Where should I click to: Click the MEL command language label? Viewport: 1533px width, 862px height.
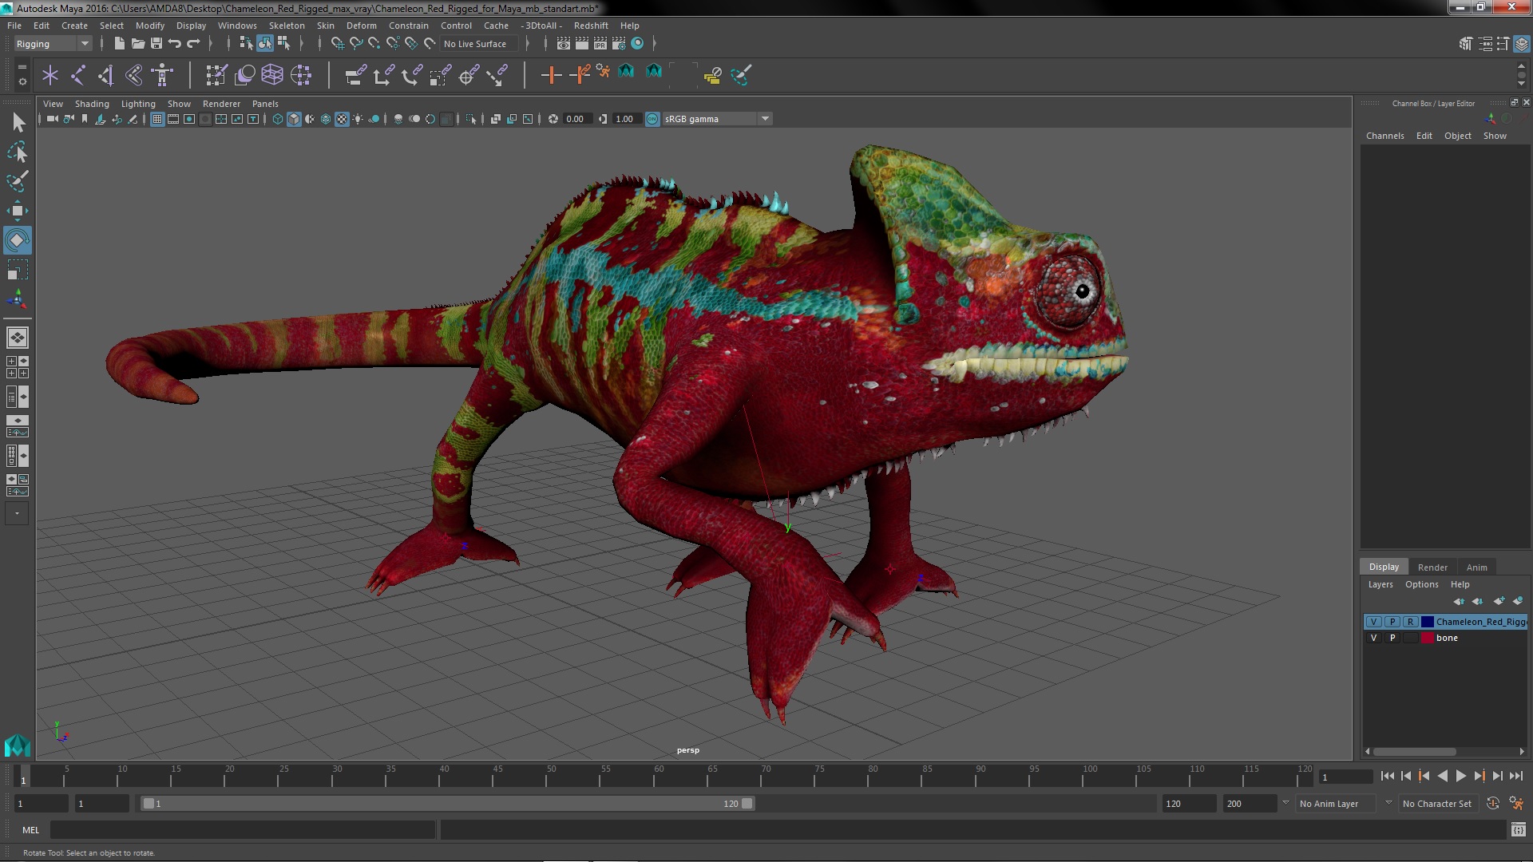(x=30, y=830)
